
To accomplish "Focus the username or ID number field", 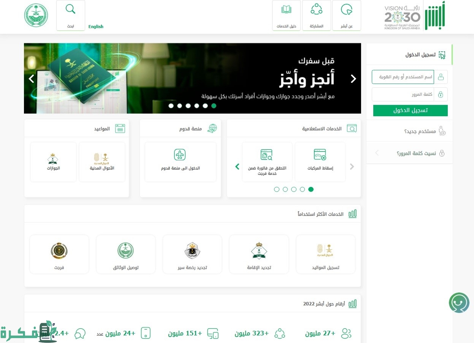I will 403,77.
